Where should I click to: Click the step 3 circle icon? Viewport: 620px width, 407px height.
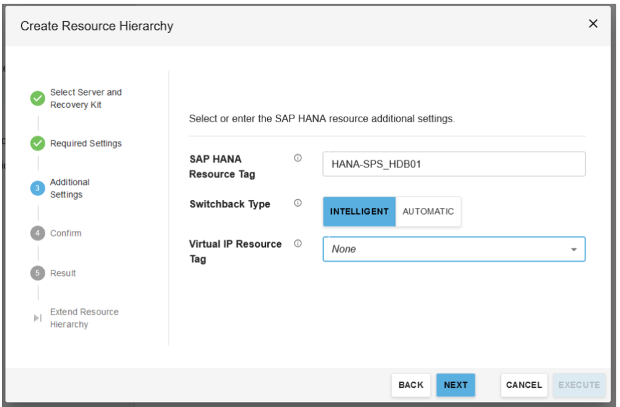38,188
